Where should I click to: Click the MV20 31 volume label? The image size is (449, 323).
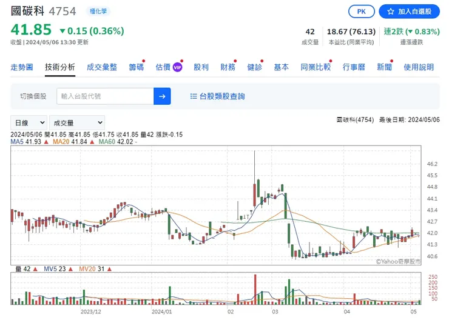pyautogui.click(x=95, y=269)
